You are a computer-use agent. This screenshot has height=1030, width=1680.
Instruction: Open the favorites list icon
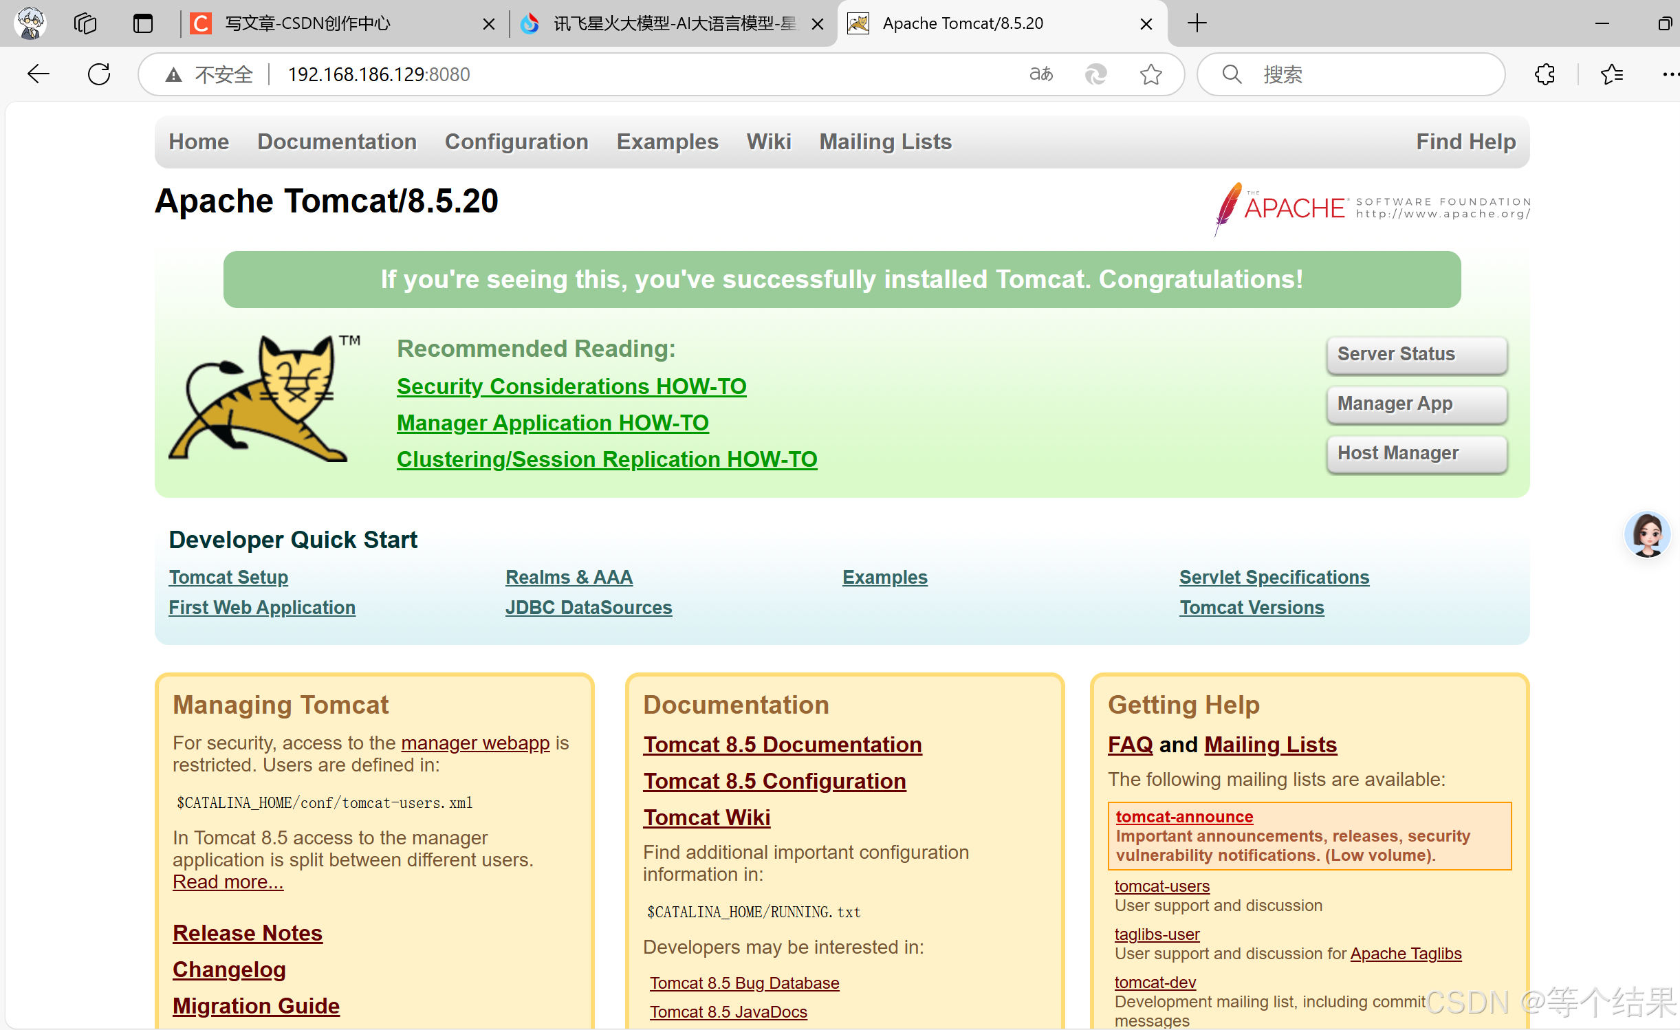[x=1611, y=74]
